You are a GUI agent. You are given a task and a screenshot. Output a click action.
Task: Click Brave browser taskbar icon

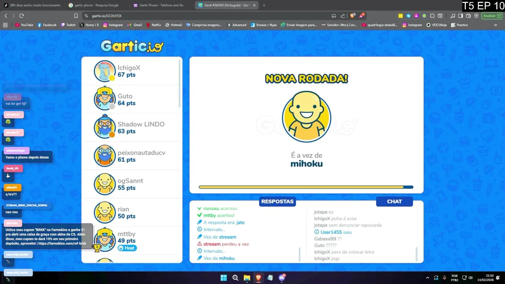(258, 278)
